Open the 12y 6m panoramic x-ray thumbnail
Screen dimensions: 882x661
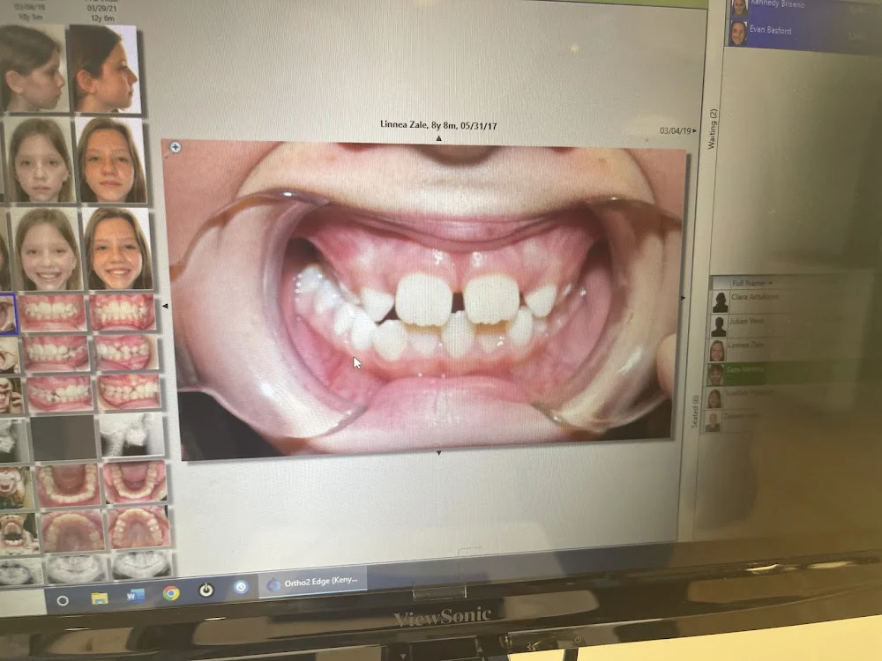point(141,566)
